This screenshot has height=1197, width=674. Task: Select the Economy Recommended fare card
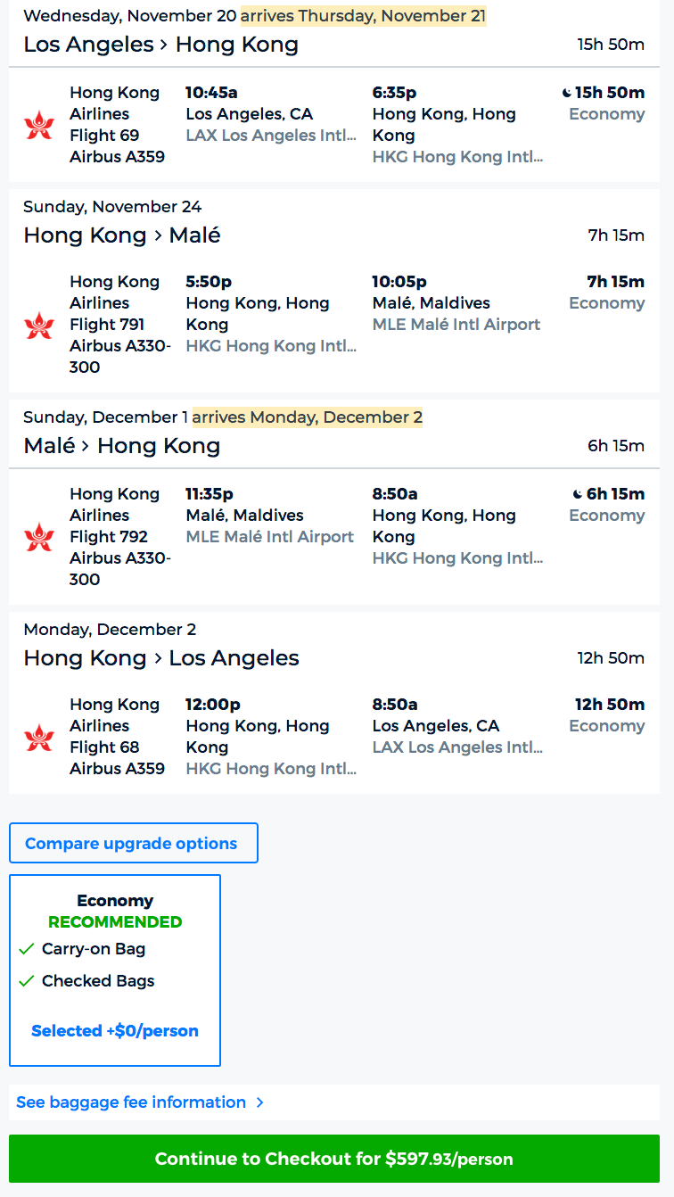click(x=115, y=970)
